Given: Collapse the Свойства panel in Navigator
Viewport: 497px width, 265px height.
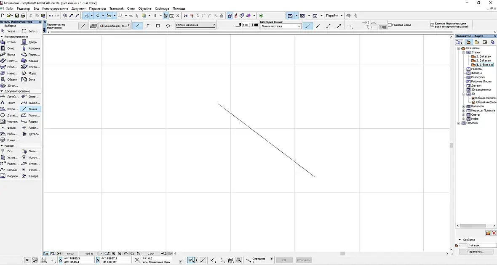Looking at the screenshot, I should coord(460,240).
